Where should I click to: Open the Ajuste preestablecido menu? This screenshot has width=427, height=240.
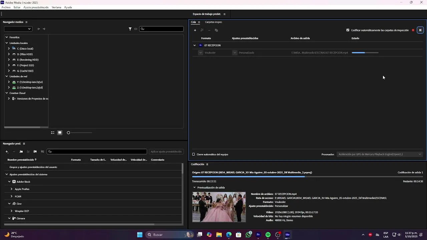point(36,7)
